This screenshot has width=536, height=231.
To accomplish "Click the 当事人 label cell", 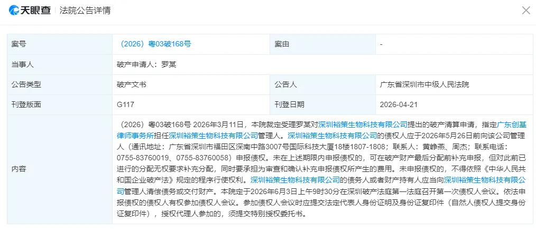I will (60, 64).
